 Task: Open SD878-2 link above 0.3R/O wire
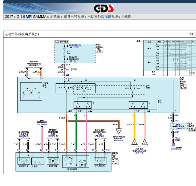34,66
